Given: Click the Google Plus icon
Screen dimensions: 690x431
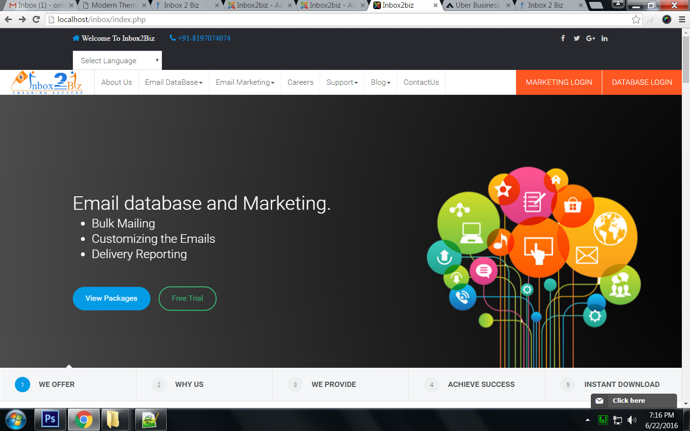Looking at the screenshot, I should coord(590,38).
